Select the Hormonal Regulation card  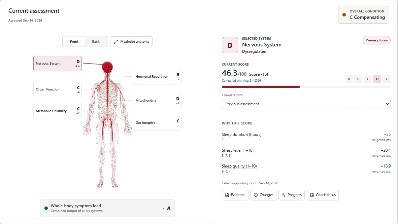157,77
